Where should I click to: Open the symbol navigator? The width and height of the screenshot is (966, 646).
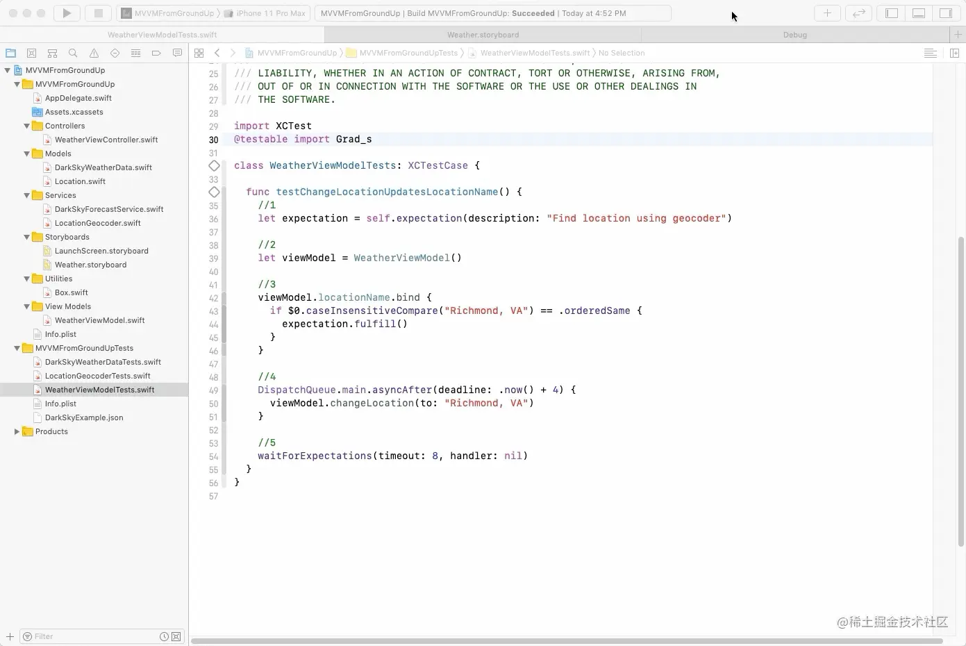pyautogui.click(x=52, y=53)
